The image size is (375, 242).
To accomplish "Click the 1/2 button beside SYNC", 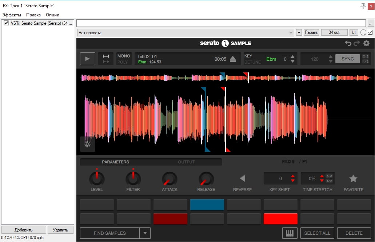I will point(366,62).
